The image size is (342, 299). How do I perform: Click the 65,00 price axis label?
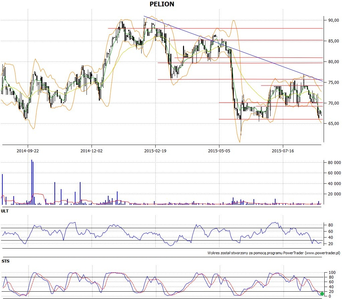[x=334, y=124]
